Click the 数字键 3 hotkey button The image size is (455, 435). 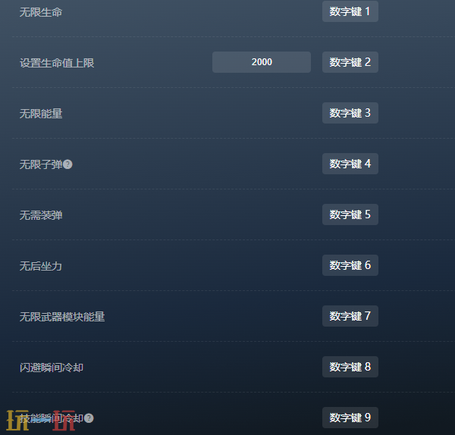tap(350, 113)
